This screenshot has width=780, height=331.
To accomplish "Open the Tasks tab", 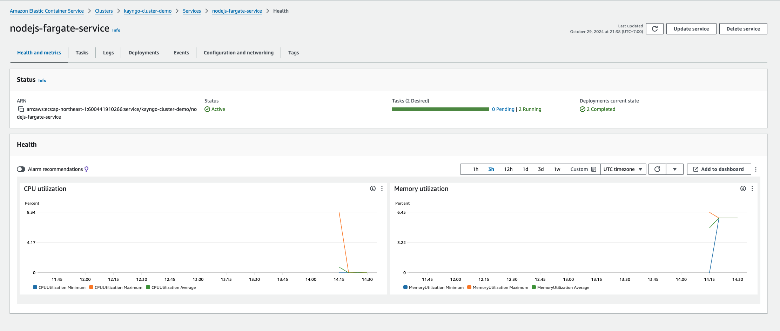I will 82,53.
